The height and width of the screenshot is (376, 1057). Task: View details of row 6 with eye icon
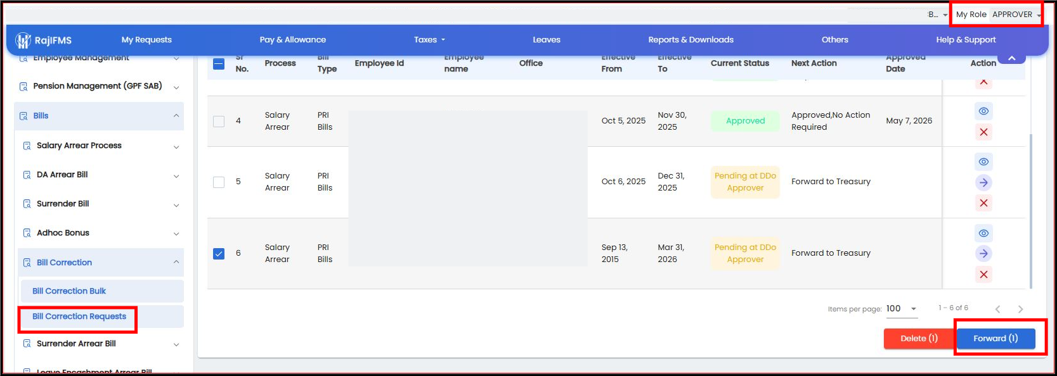(x=983, y=234)
